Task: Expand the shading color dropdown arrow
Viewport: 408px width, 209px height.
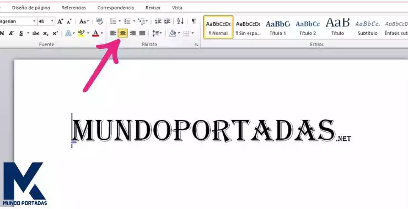Action: tap(179, 33)
